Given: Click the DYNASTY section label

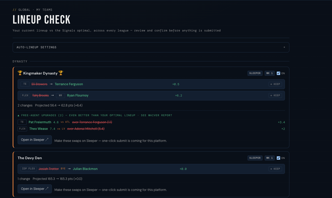Looking at the screenshot, I should [x=20, y=61].
